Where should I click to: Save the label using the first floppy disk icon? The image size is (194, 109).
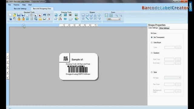tap(19, 15)
